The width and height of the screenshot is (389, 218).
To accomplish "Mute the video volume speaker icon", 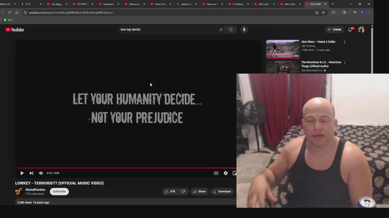I will tap(41, 173).
